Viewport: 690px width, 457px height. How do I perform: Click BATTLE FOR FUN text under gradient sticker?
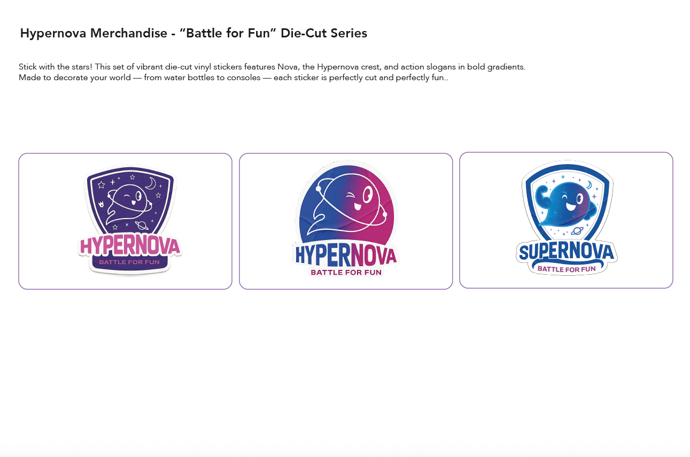346,273
